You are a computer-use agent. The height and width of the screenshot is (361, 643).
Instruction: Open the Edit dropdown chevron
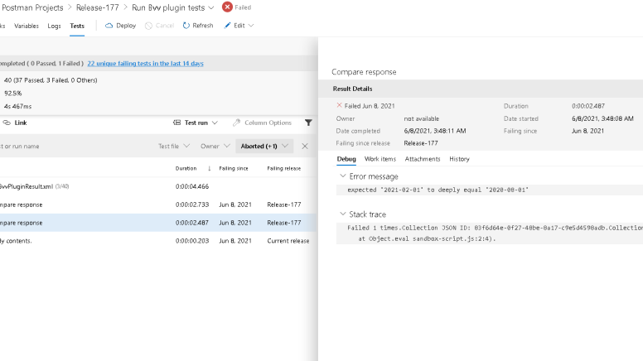click(x=251, y=26)
